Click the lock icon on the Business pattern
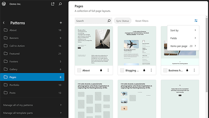The image size is (209, 118). click(187, 70)
